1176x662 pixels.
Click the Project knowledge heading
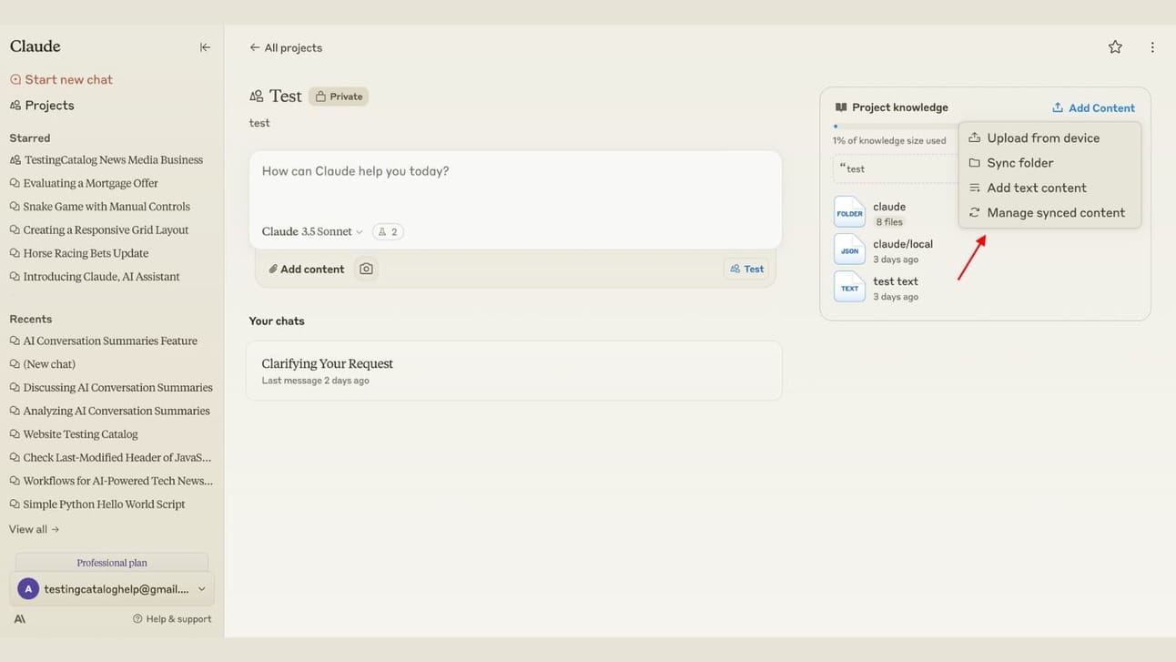900,107
